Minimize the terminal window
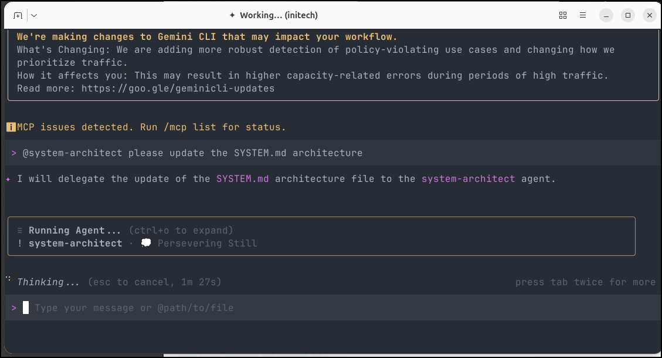The width and height of the screenshot is (662, 358). (x=606, y=15)
